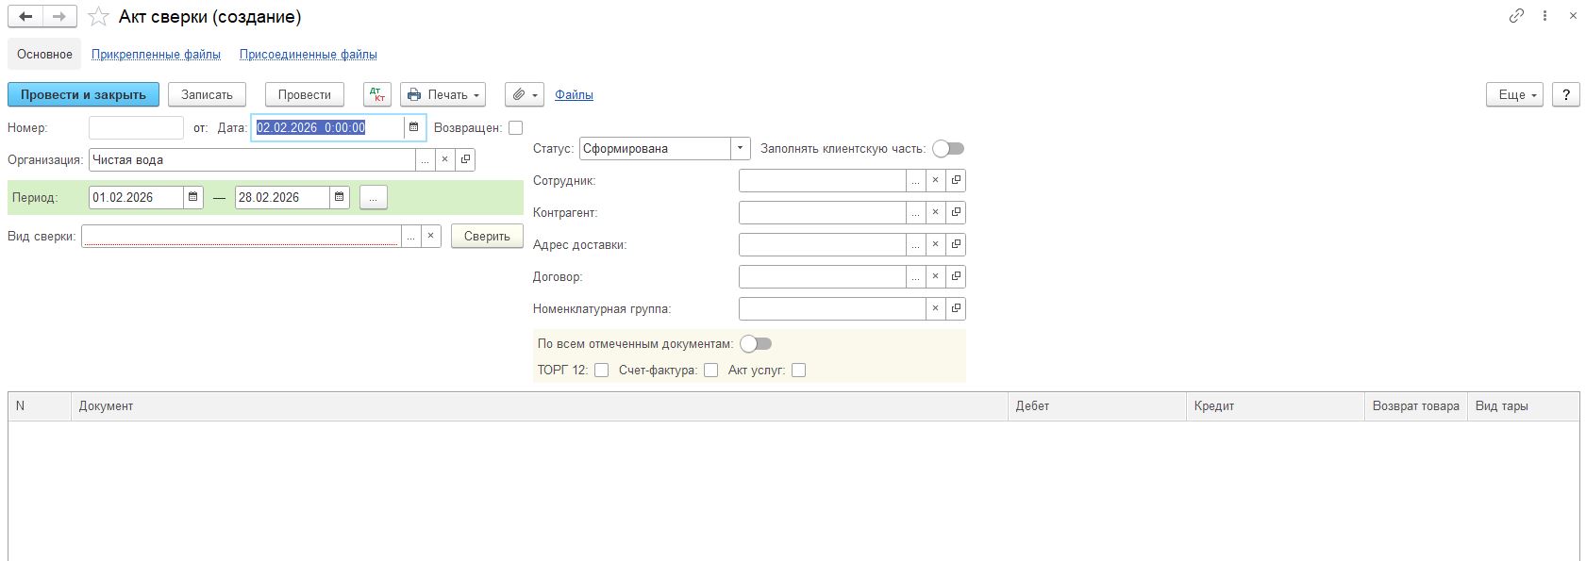1586x561 pixels.
Task: Turn on По всем отмеченным документам switch
Action: tap(755, 344)
